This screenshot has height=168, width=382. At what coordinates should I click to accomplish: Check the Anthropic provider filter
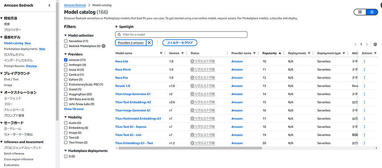click(x=66, y=65)
